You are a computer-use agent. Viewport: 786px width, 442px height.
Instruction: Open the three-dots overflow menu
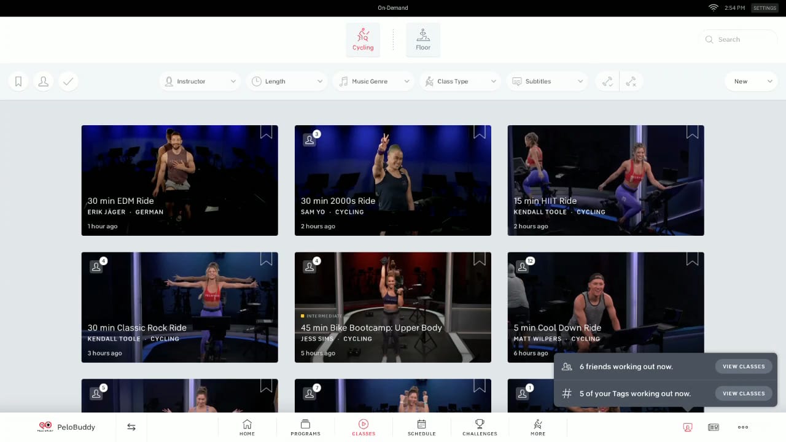click(743, 427)
